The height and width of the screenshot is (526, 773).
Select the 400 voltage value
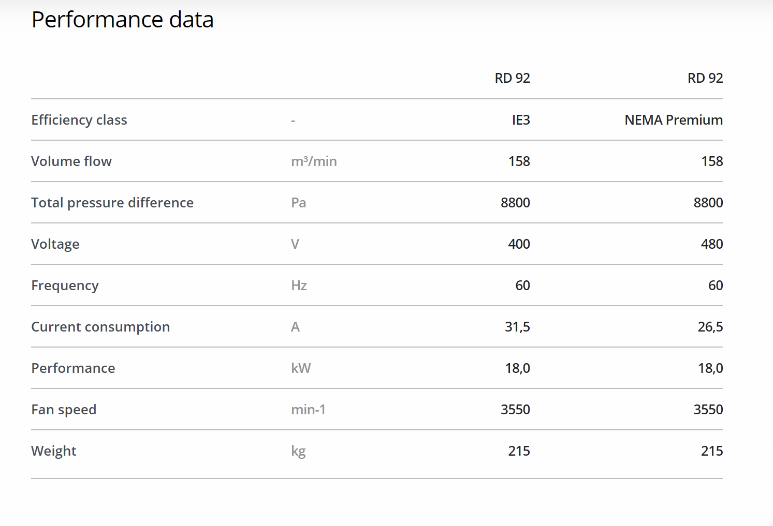(519, 244)
